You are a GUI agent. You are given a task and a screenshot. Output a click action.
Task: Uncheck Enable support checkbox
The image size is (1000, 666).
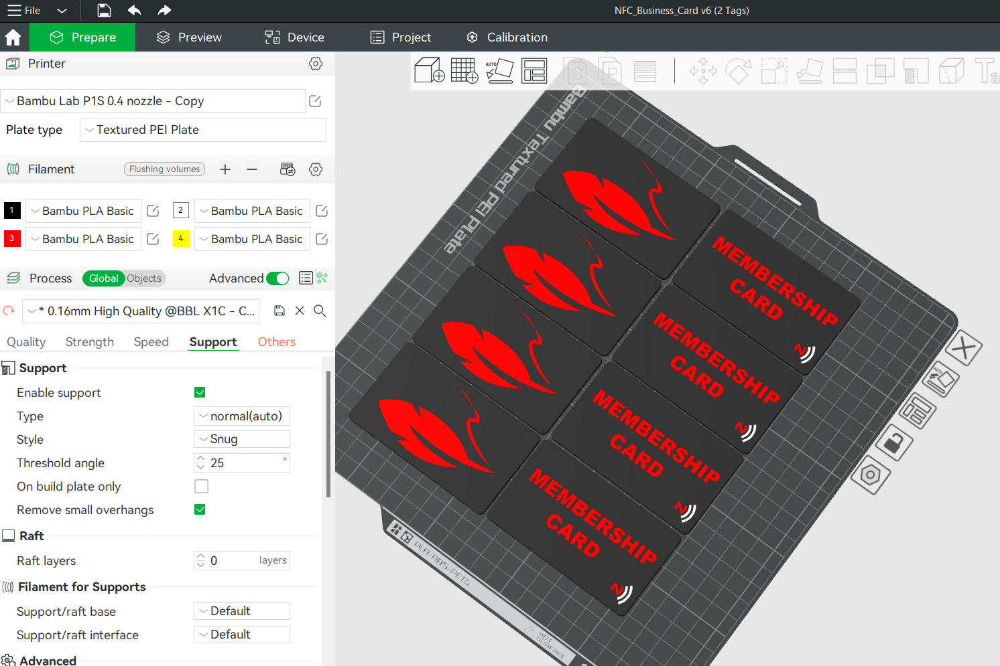click(200, 392)
